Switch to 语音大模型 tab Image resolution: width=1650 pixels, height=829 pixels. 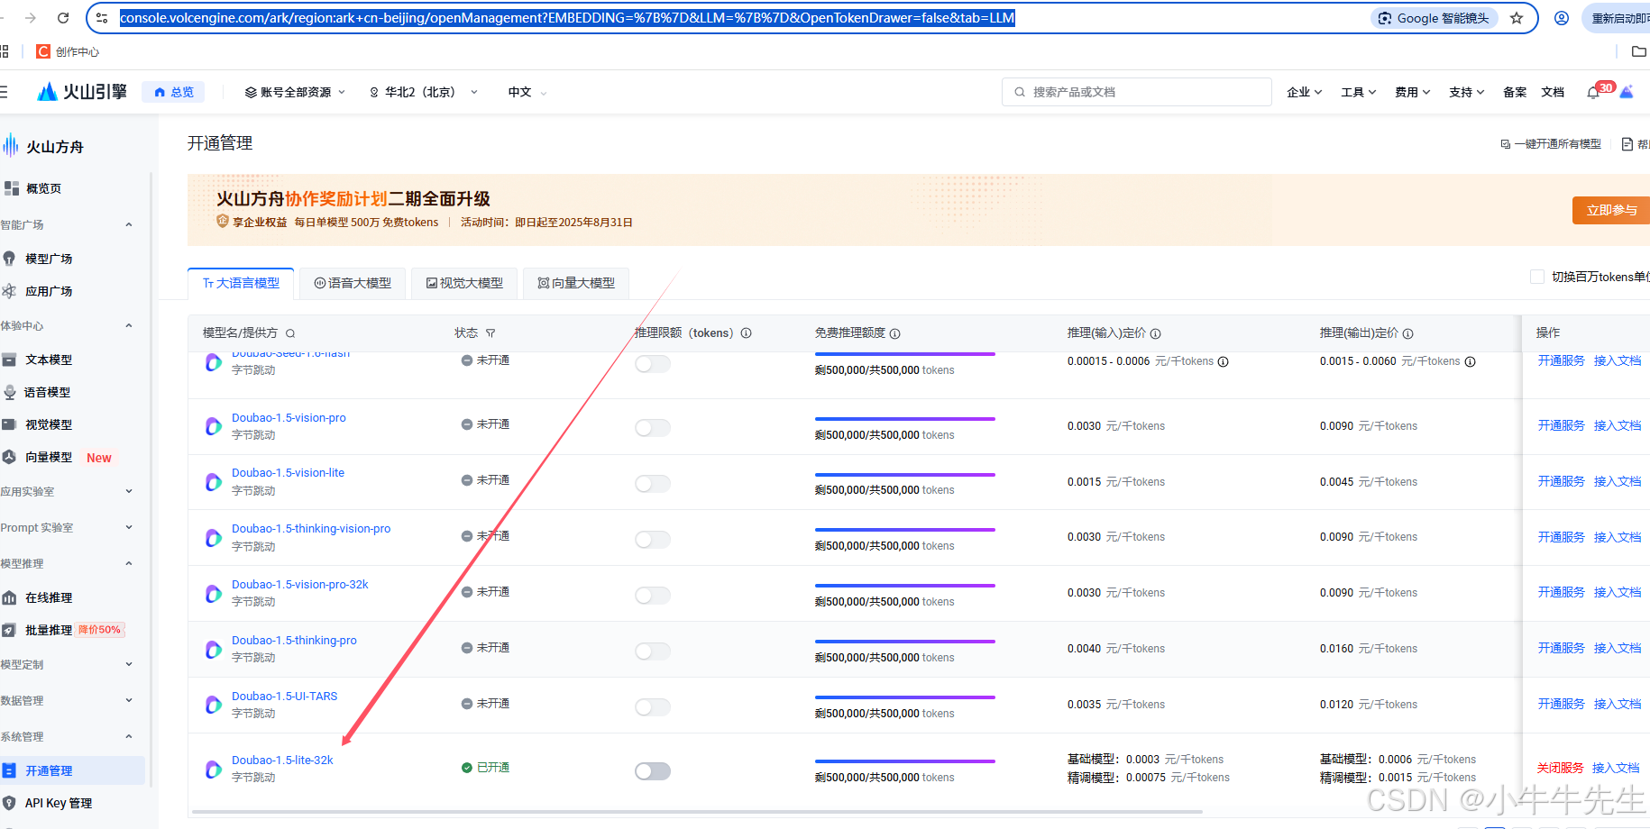(x=353, y=283)
